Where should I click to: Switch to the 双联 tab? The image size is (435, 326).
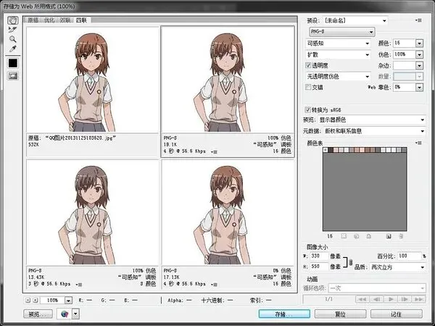tap(65, 20)
